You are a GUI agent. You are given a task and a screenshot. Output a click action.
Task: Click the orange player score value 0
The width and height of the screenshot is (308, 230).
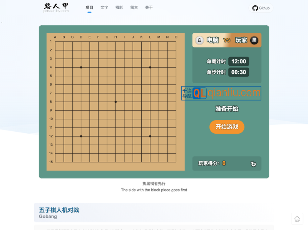point(224,162)
